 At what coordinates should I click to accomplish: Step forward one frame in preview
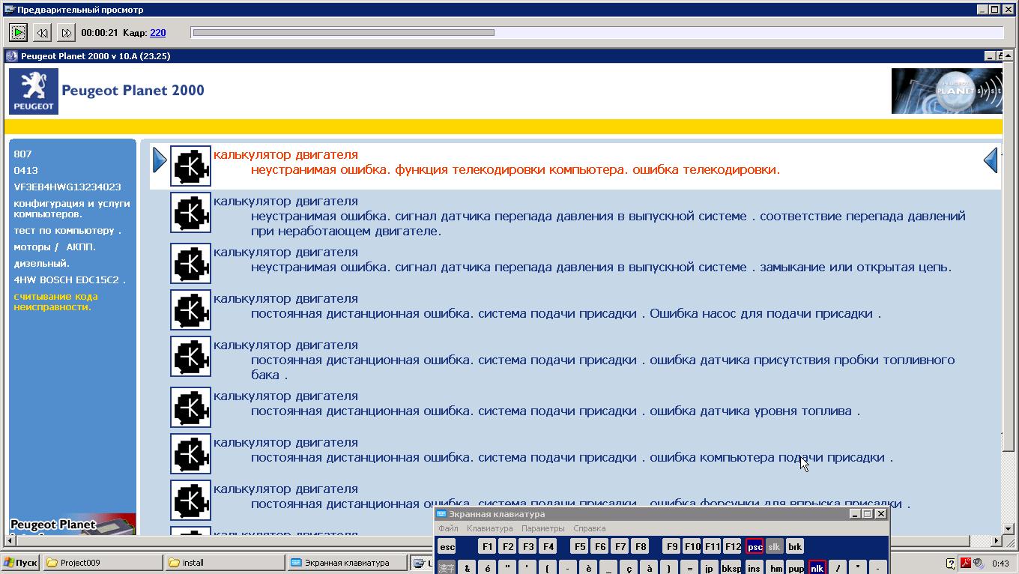pyautogui.click(x=66, y=32)
